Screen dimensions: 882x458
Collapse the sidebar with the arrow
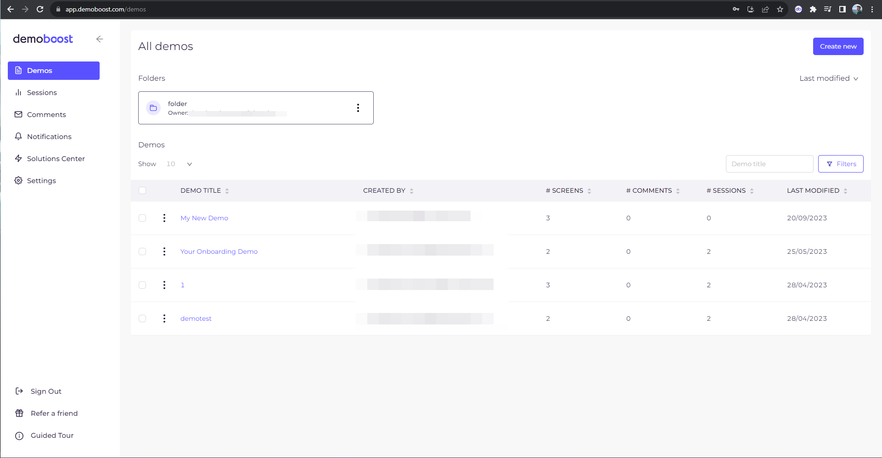100,39
